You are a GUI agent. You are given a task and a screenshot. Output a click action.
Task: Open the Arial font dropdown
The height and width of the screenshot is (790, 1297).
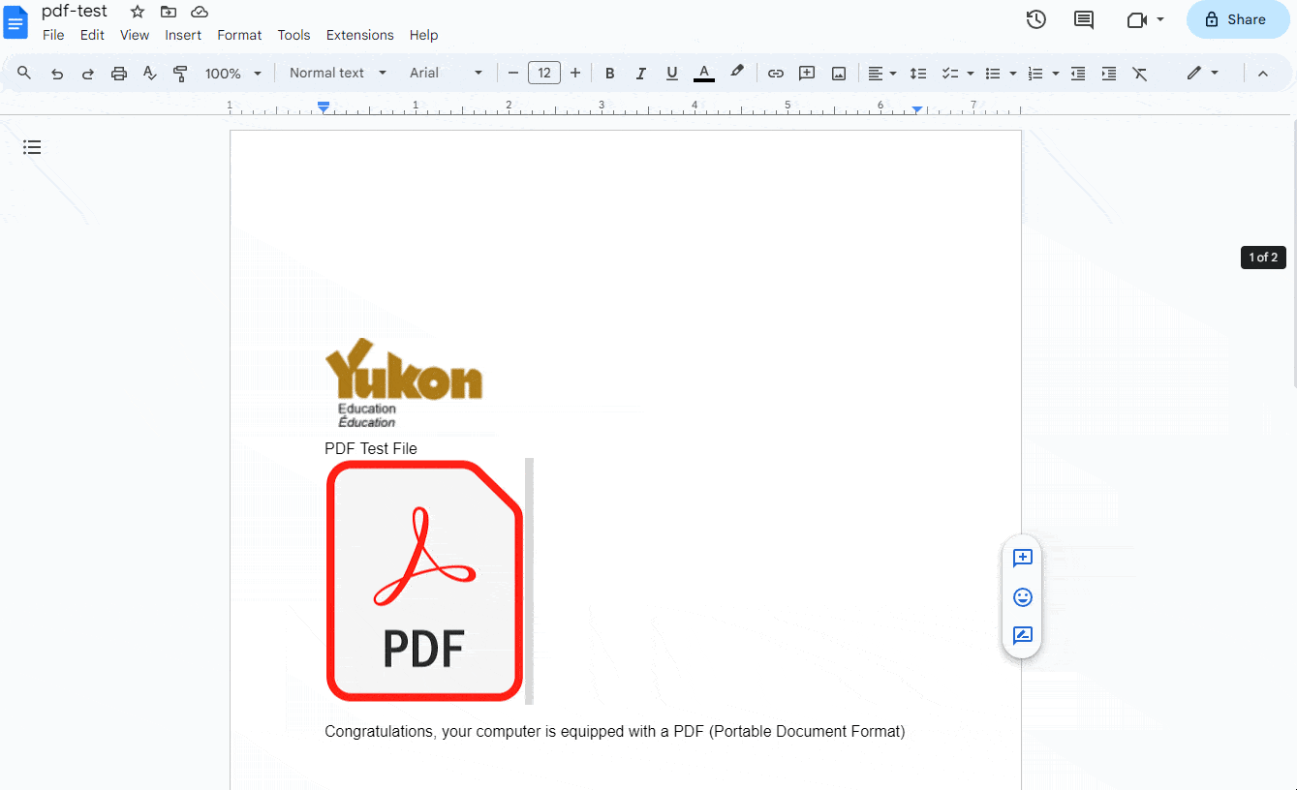click(446, 73)
